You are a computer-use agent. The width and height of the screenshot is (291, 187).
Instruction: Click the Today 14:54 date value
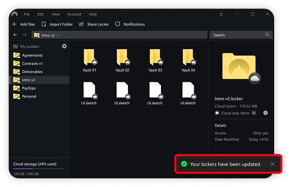point(258,139)
